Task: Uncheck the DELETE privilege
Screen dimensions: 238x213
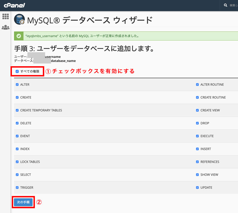Action: [17, 123]
